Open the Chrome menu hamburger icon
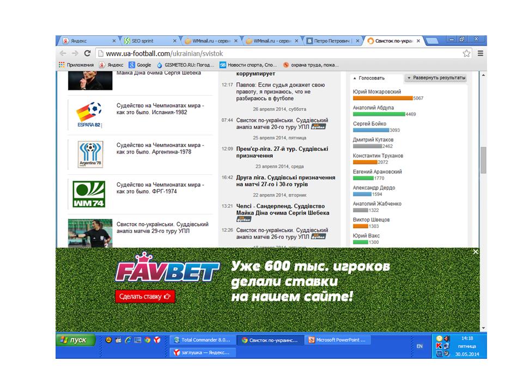 [481, 53]
